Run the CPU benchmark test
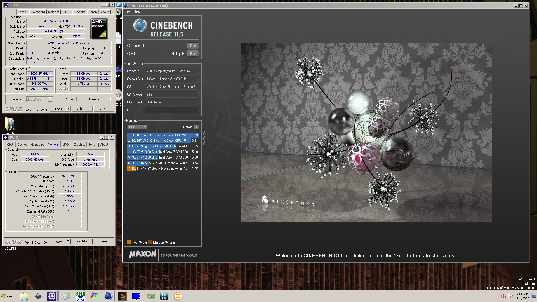Image resolution: width=537 pixels, height=302 pixels. [193, 54]
